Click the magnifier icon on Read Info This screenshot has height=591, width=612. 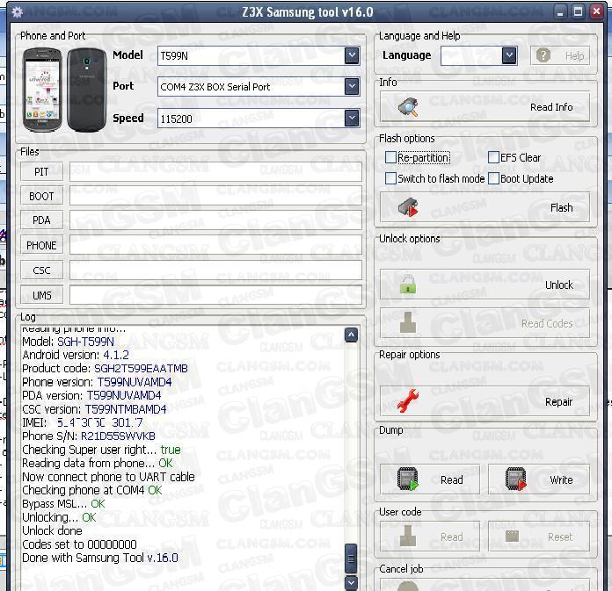[408, 107]
